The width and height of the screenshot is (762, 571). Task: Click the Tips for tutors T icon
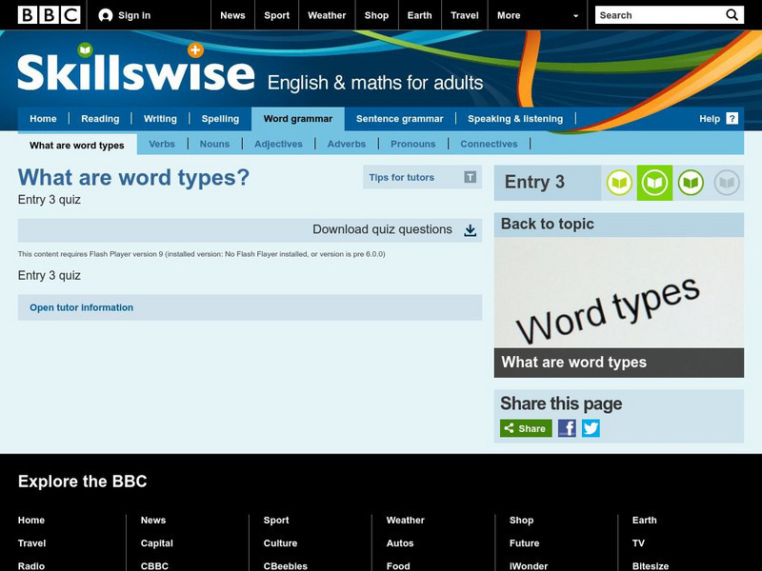point(470,177)
